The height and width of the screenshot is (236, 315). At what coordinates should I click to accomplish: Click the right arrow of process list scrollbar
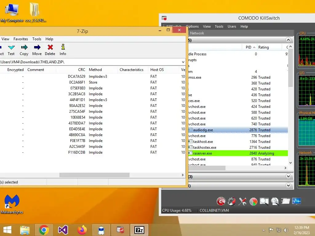(285, 168)
